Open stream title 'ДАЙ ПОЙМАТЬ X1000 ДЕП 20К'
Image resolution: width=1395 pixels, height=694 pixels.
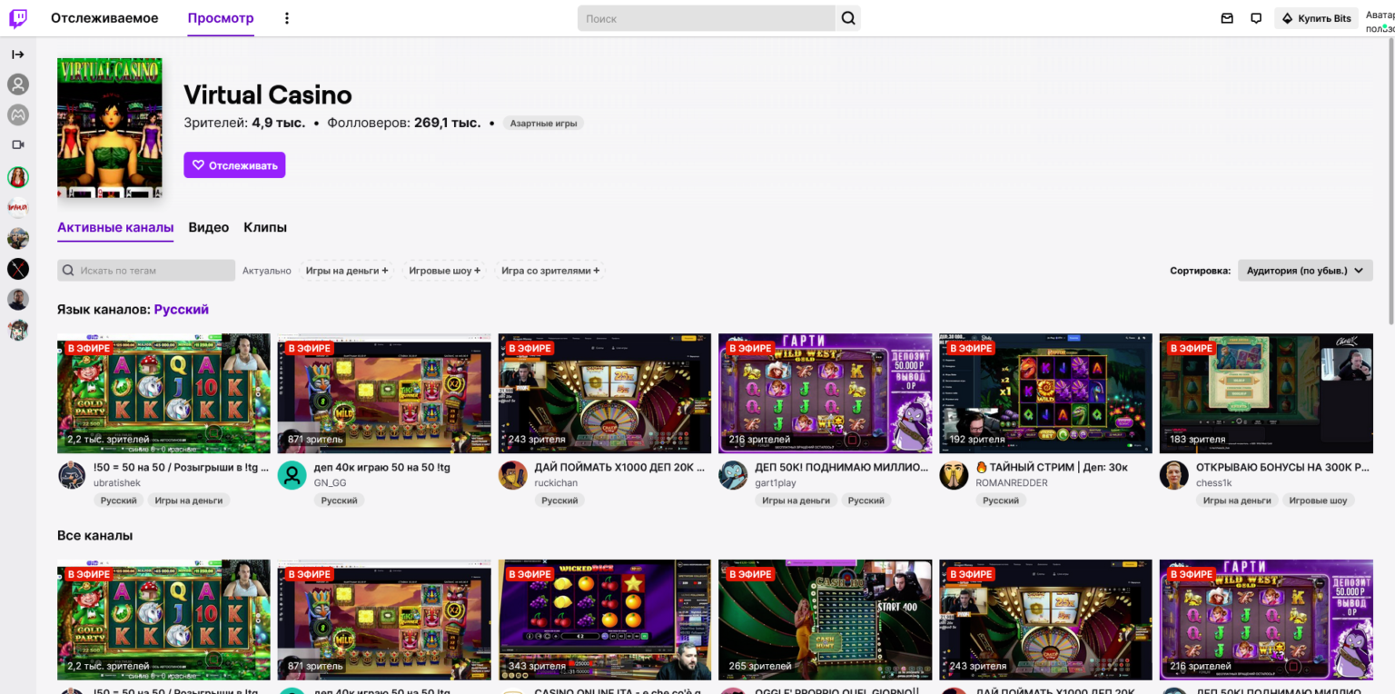tap(621, 468)
